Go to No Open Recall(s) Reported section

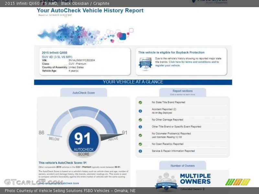(167, 144)
